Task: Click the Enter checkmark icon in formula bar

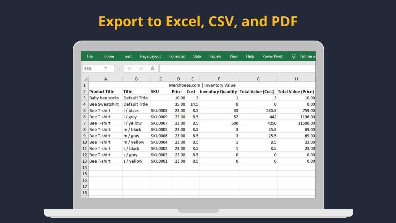Action: [141, 68]
